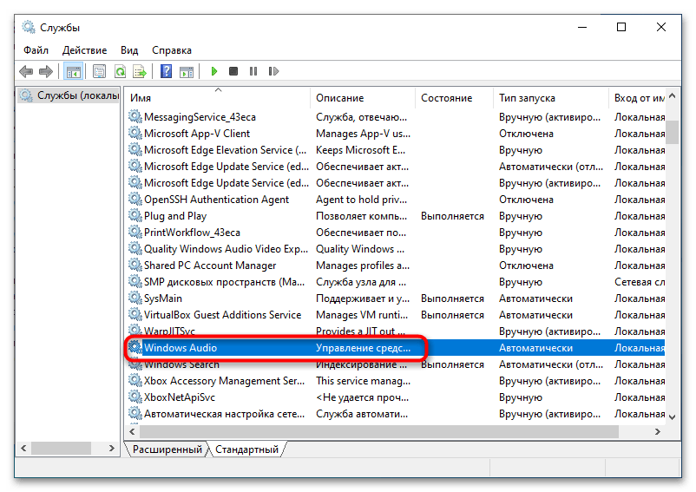Click gear icon of MessagingService_43eca
This screenshot has height=492, width=696.
(x=135, y=116)
